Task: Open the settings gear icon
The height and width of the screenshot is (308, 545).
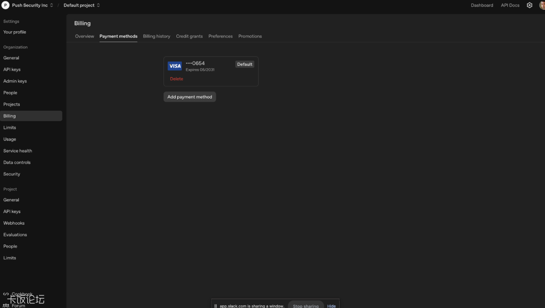Action: coord(529,5)
